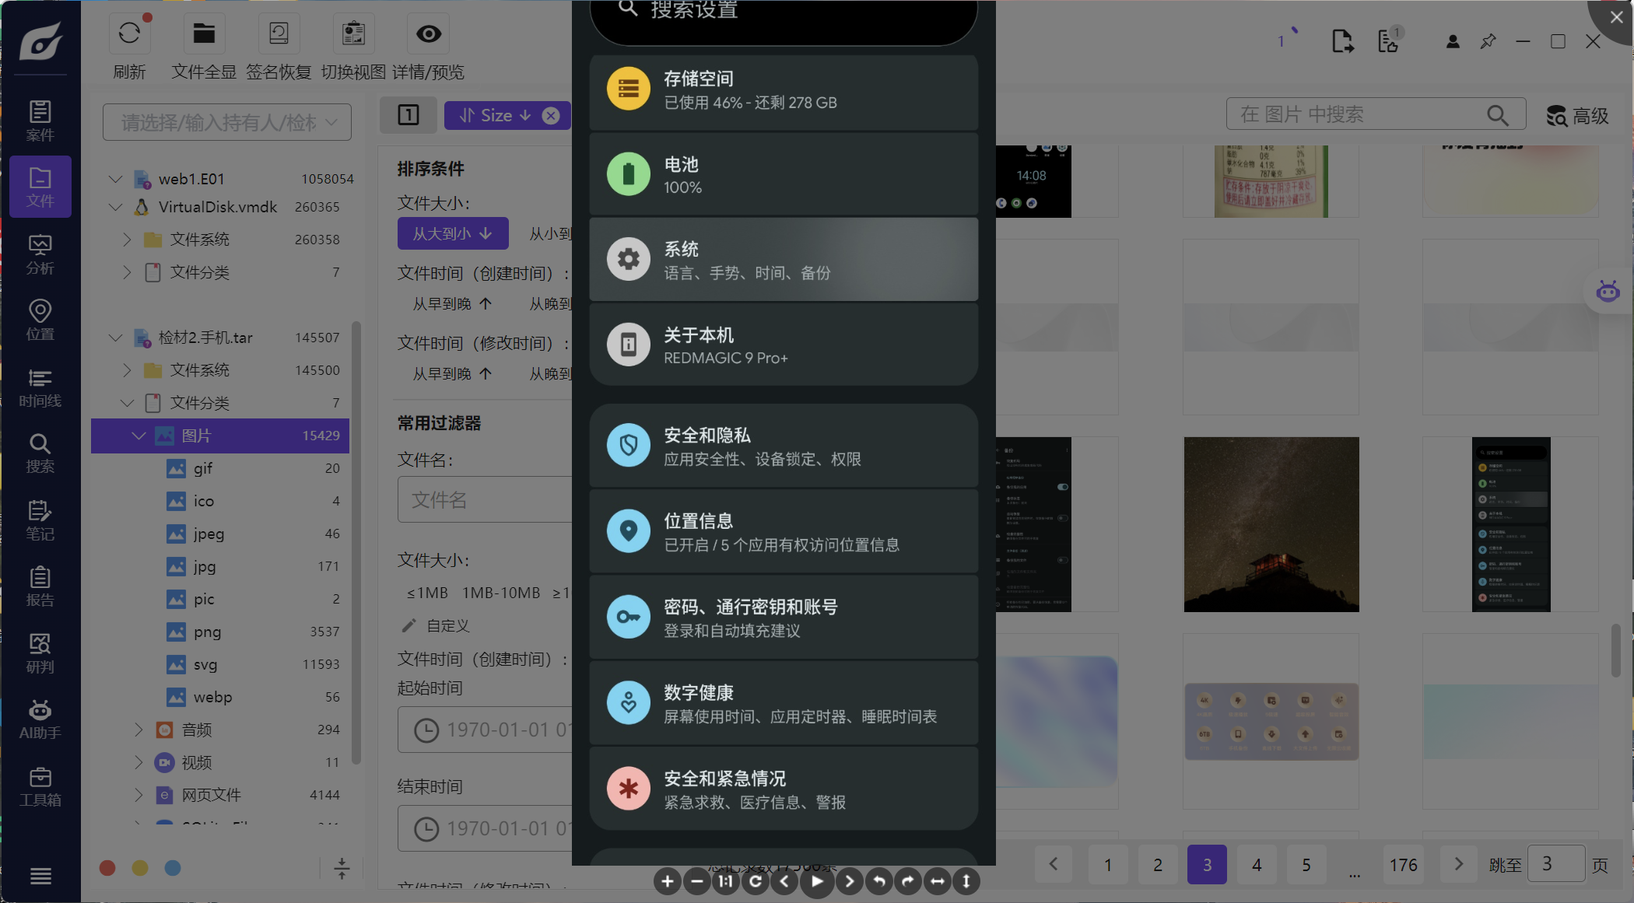Screen dimensions: 1634x903
Task: Open the 笔记 sidebar section
Action: (x=40, y=520)
